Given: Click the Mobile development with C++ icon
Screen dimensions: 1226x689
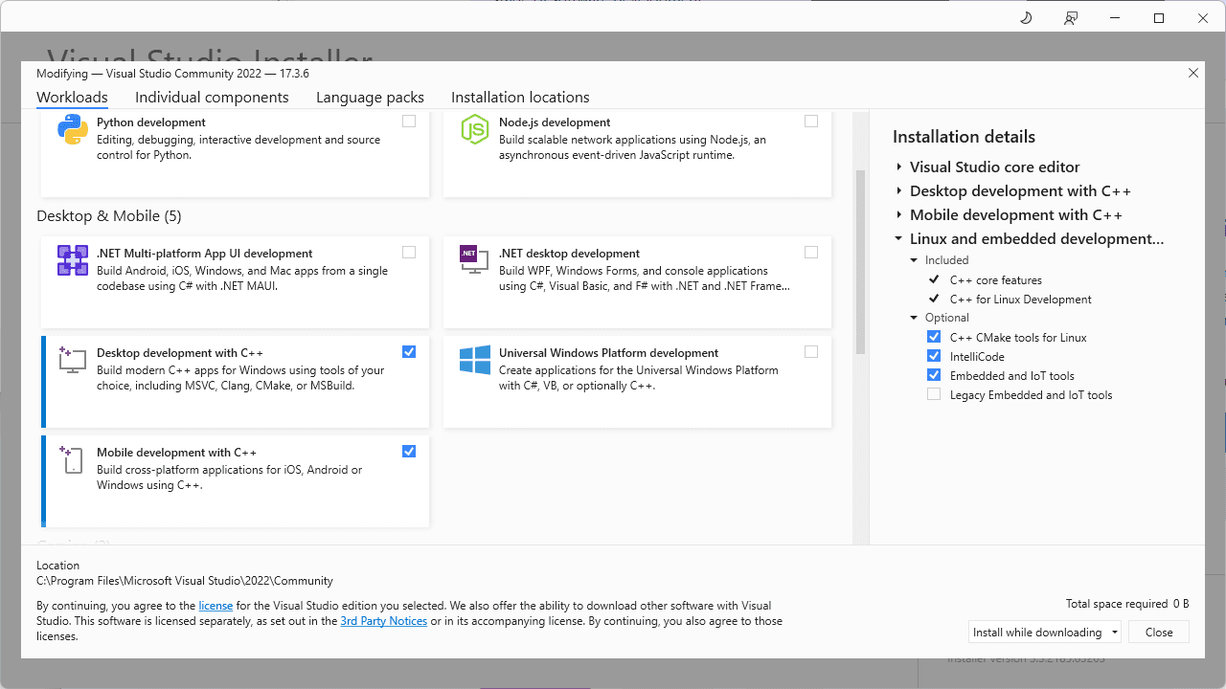Looking at the screenshot, I should click(x=73, y=459).
